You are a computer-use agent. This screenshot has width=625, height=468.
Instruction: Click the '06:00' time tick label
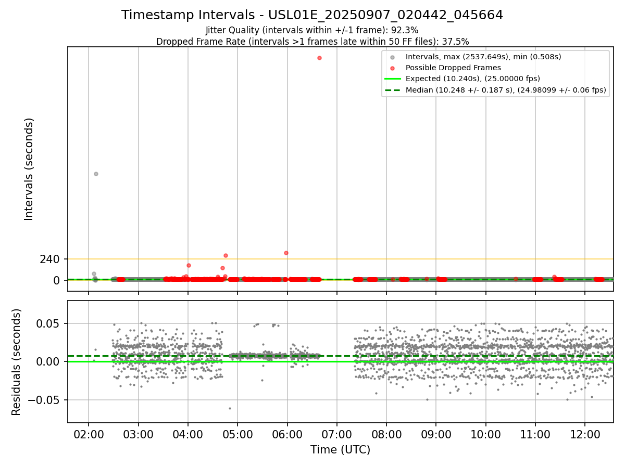287,435
